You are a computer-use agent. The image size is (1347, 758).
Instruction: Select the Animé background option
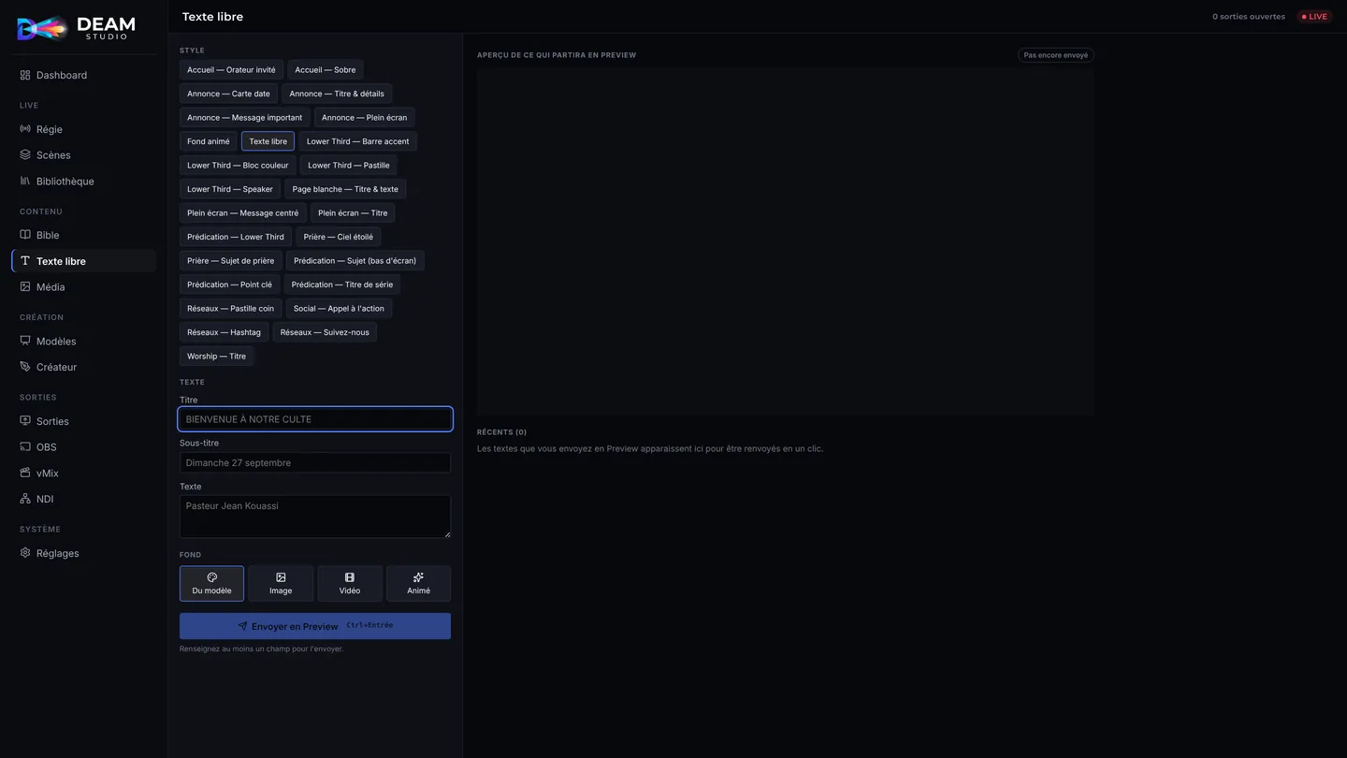click(418, 584)
